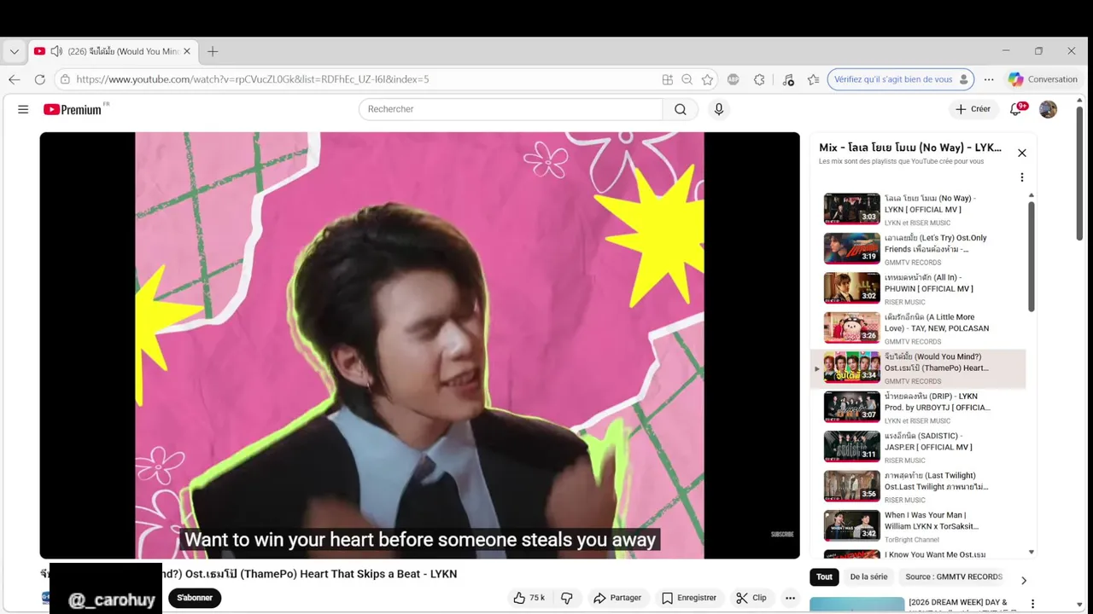Screen dimensions: 1093x614
Task: Click the search magnifier button
Action: coord(680,109)
